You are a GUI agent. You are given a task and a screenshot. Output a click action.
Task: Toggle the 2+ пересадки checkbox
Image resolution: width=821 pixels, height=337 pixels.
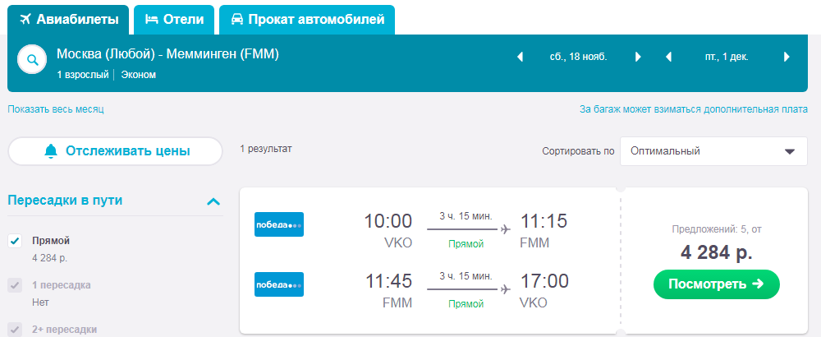pos(15,329)
